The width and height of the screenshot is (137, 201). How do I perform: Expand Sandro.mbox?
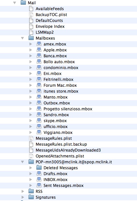click(30, 115)
